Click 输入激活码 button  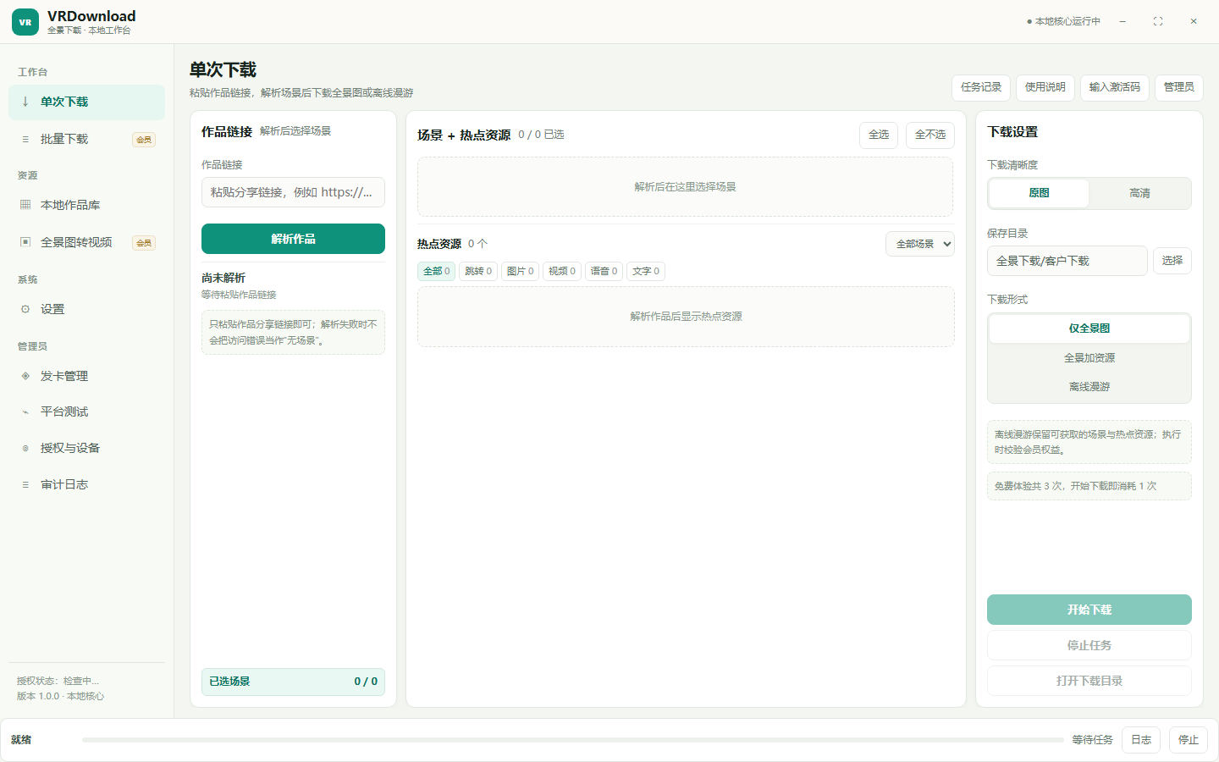click(x=1115, y=87)
